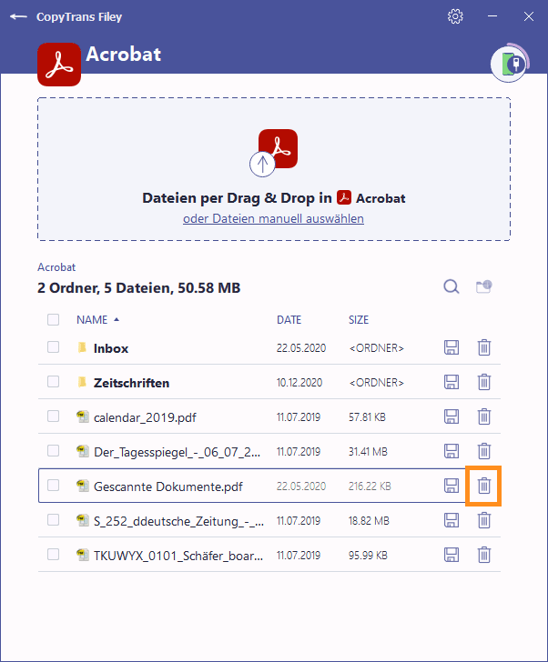Tick the calendar_2019.pdf checkbox
This screenshot has height=662, width=548.
click(x=53, y=416)
